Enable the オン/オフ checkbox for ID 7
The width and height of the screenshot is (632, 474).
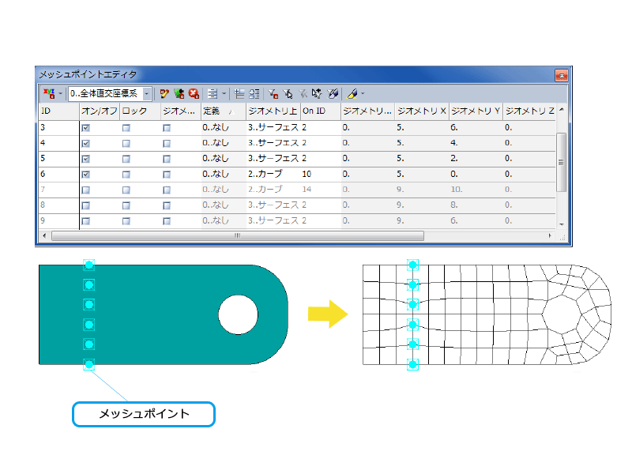point(85,190)
